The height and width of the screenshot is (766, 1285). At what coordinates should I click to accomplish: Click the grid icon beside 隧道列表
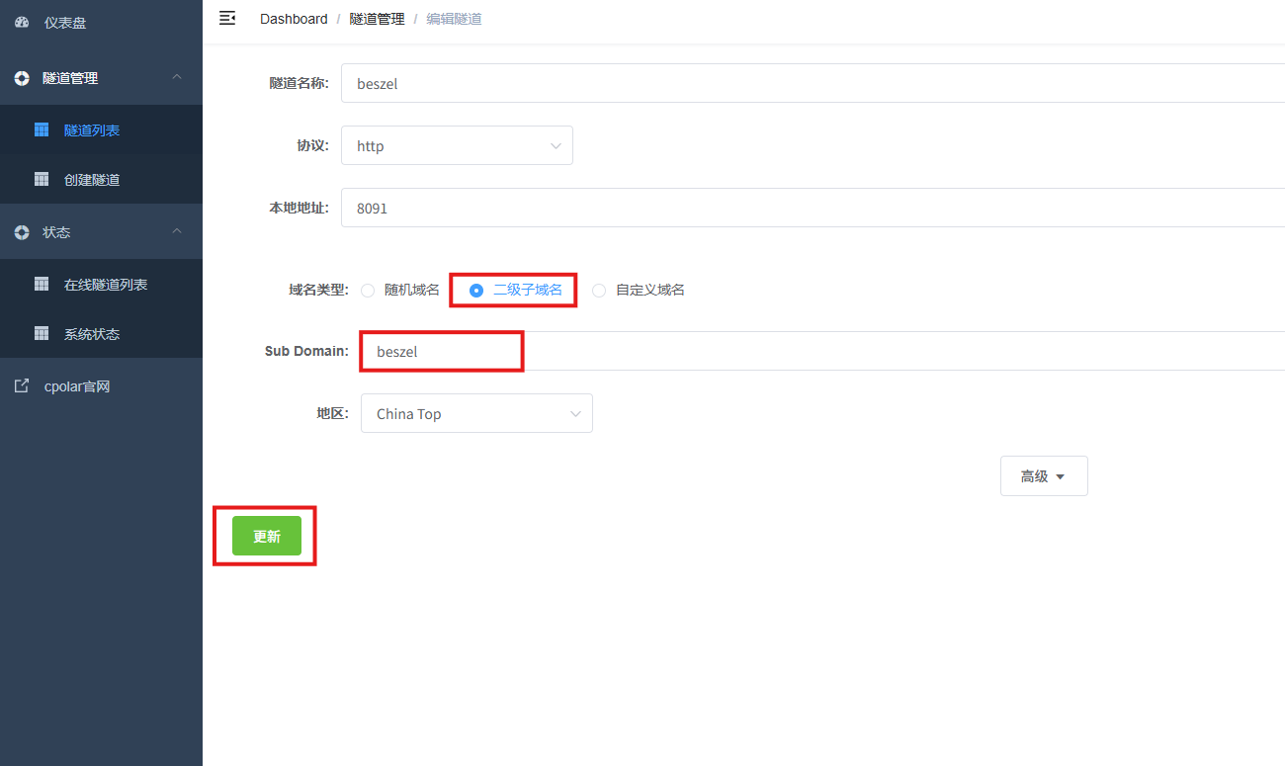(x=42, y=129)
